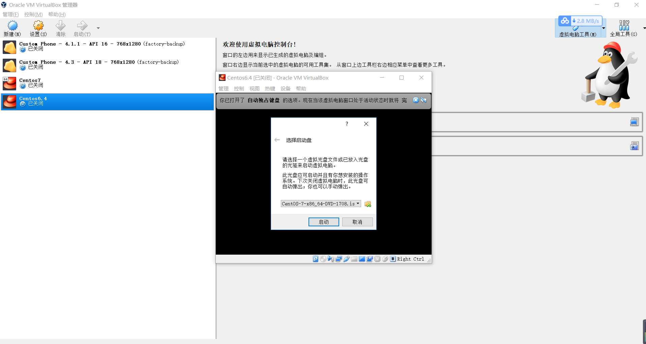646x344 pixels.
Task: Click the 启动(T) start arrow toolbar button
Action: 82,28
